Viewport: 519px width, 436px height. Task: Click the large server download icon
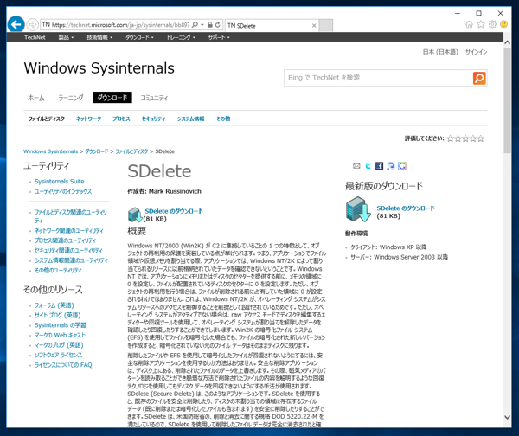point(358,209)
